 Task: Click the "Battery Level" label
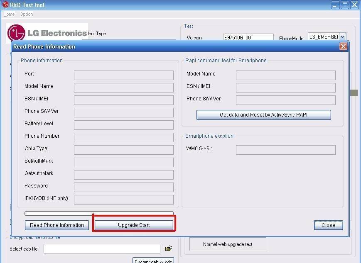39,124
